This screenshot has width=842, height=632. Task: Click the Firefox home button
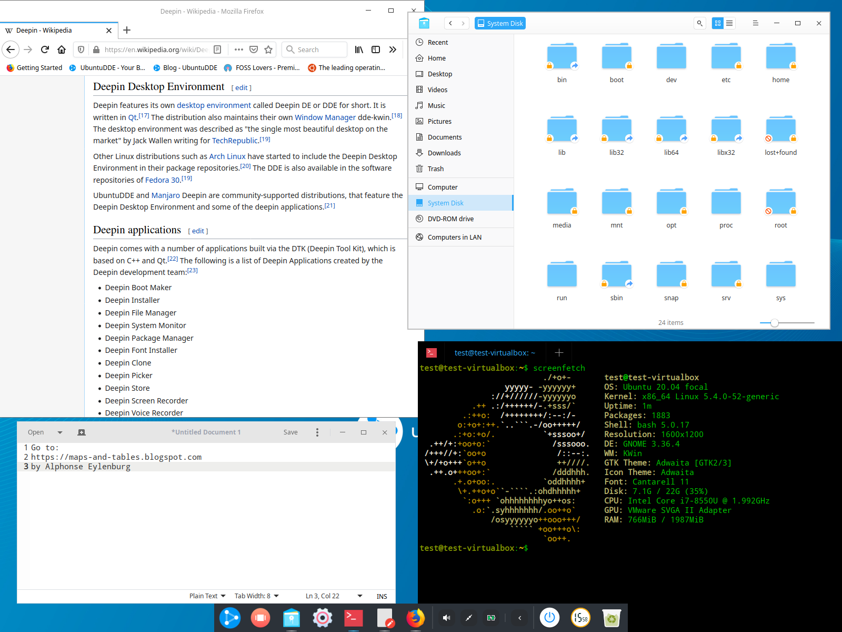pyautogui.click(x=62, y=50)
